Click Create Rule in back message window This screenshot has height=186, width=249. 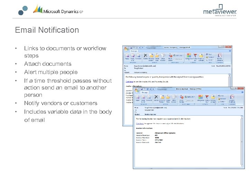coord(157,57)
